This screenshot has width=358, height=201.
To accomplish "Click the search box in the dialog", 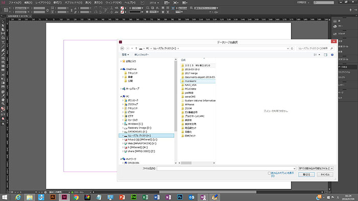I will tap(315, 48).
